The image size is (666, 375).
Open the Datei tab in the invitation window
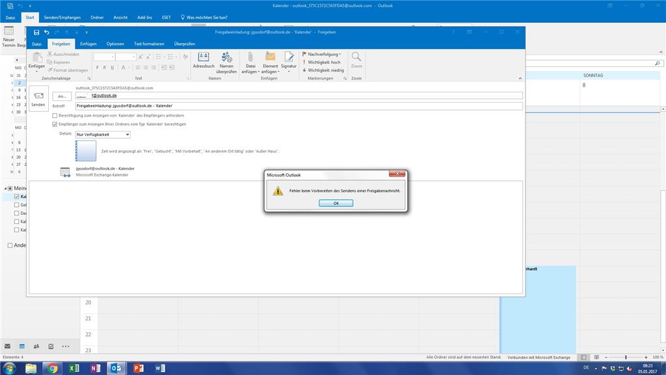coord(37,44)
